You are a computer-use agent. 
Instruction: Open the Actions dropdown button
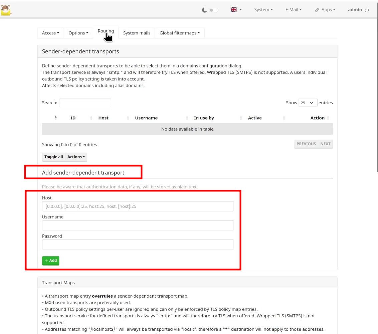(x=76, y=157)
